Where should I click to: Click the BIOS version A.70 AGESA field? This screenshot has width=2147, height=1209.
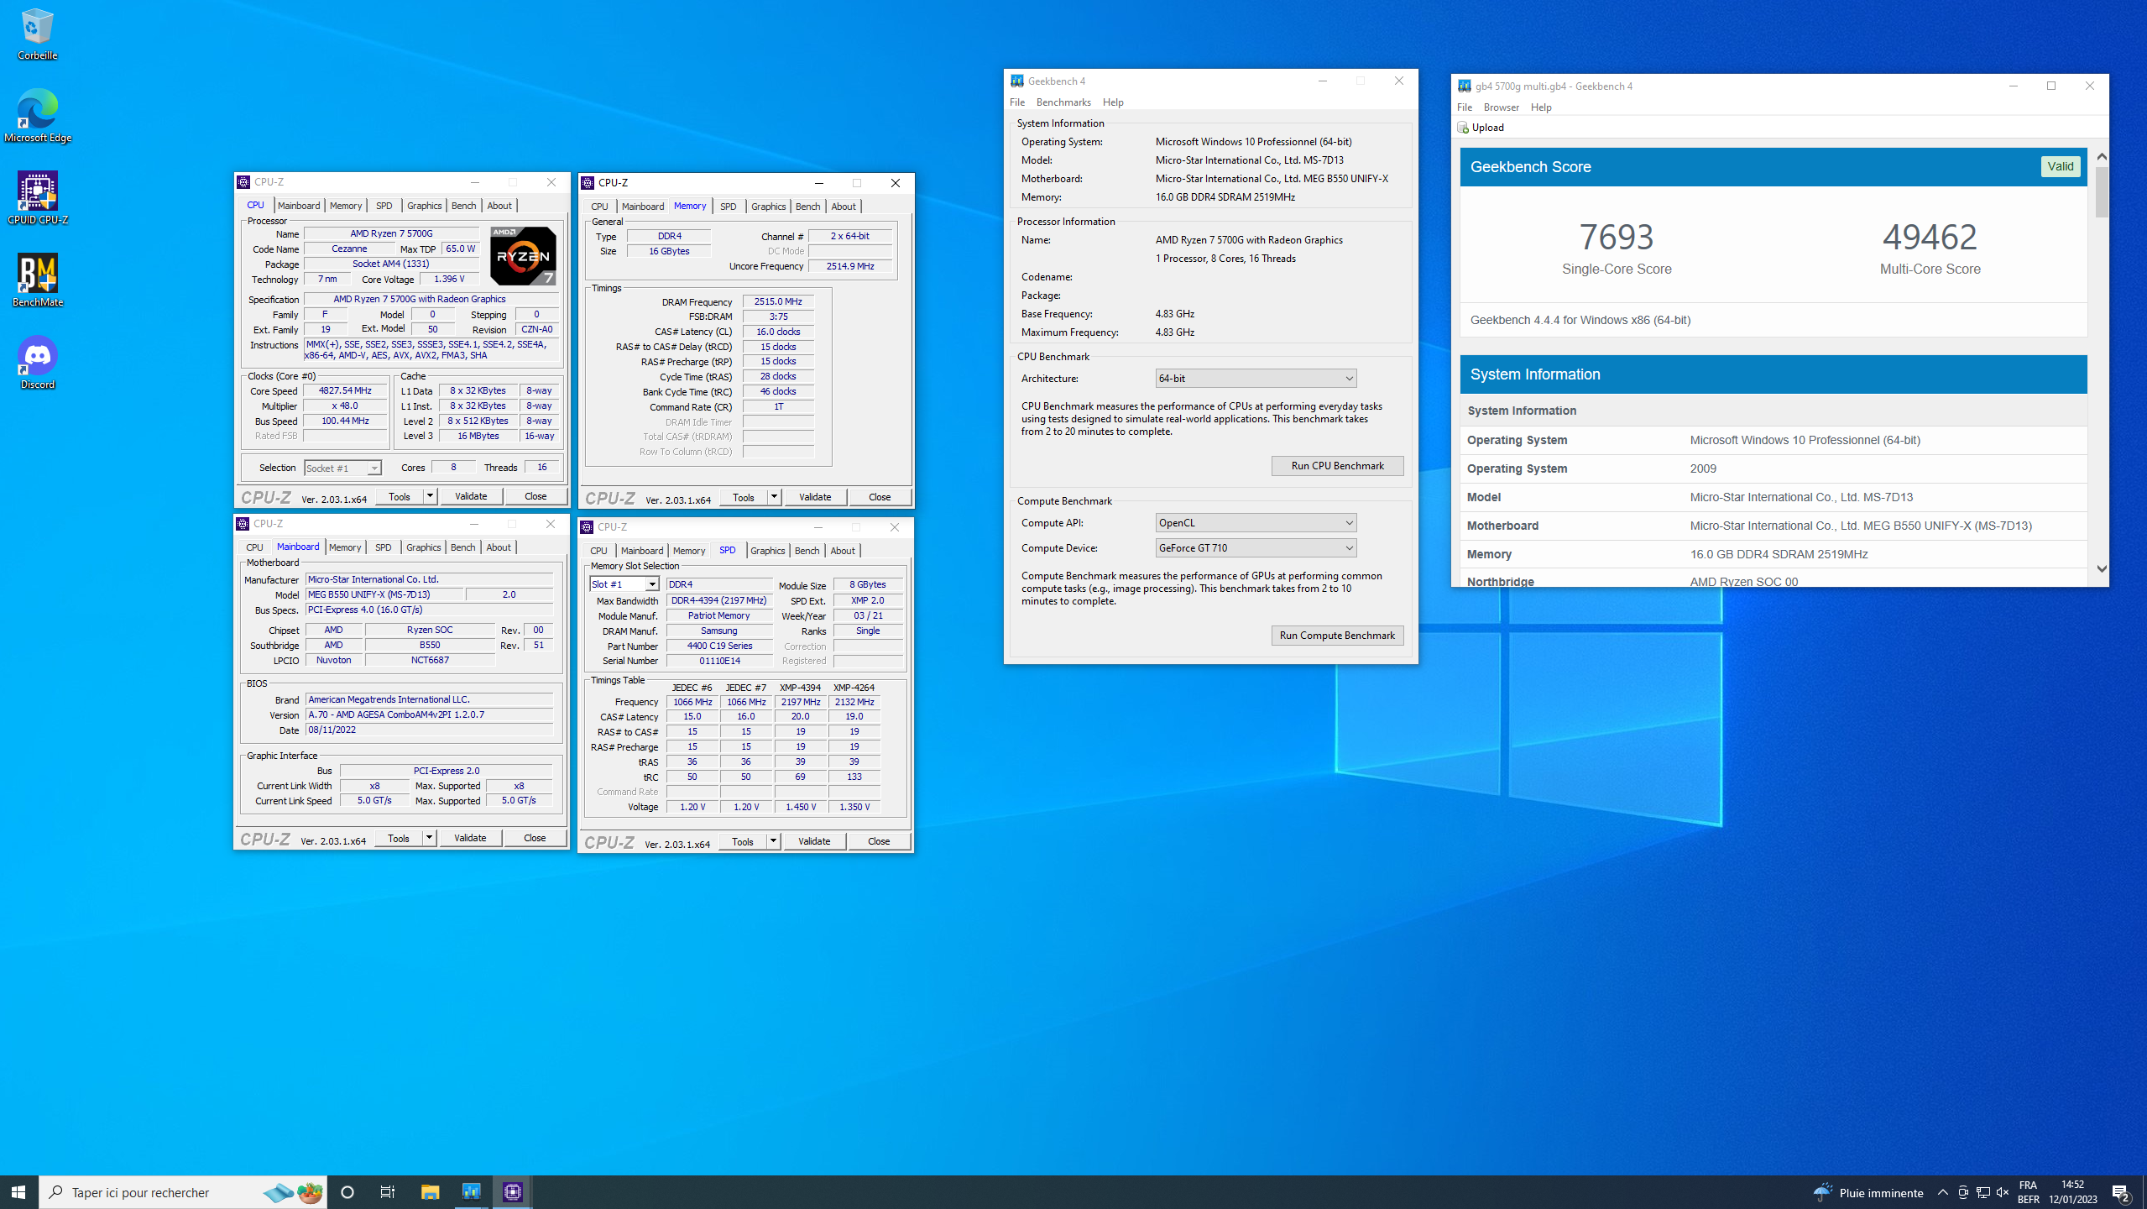pos(429,715)
